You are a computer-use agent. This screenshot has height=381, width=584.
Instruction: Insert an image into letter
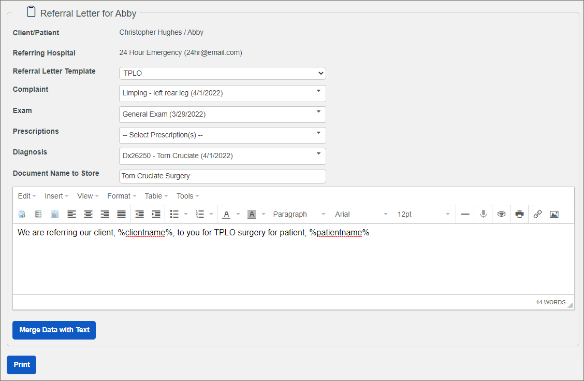coord(554,215)
